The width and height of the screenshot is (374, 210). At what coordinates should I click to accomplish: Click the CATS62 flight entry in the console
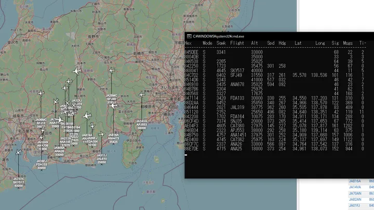coord(237,139)
